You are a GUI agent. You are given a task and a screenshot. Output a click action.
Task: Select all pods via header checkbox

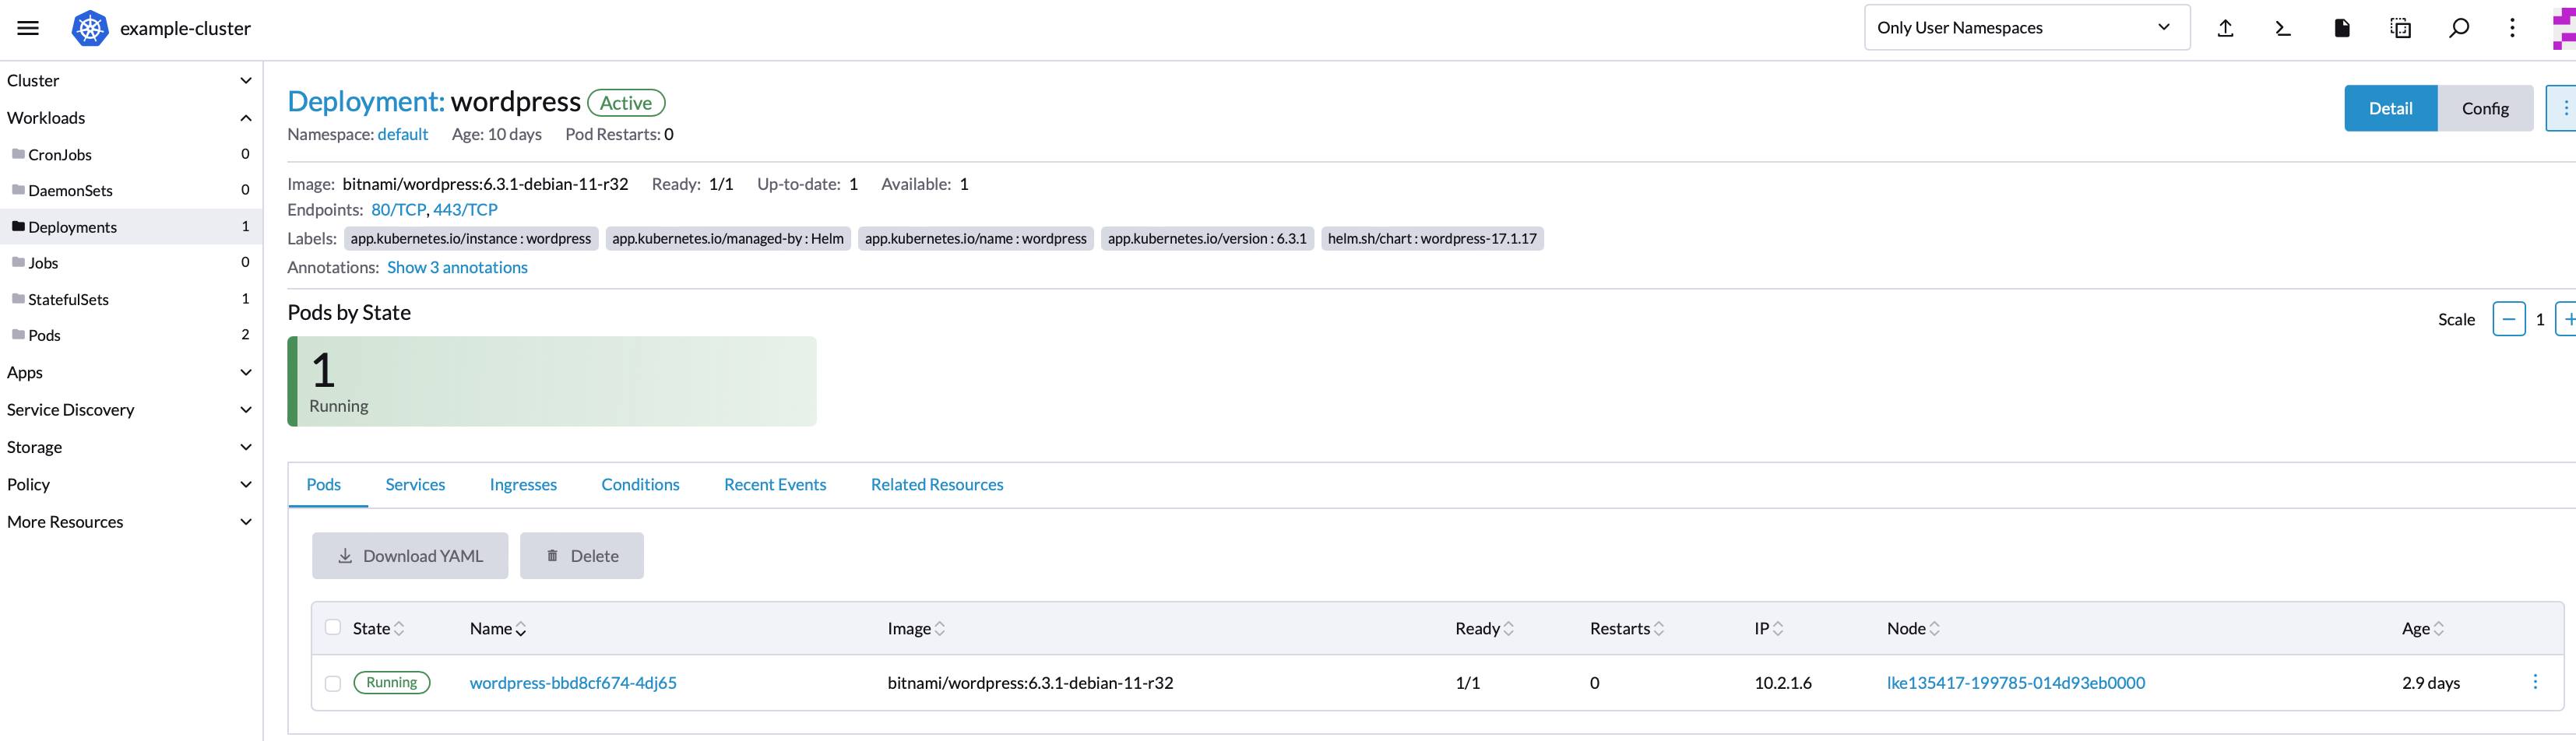tap(333, 627)
